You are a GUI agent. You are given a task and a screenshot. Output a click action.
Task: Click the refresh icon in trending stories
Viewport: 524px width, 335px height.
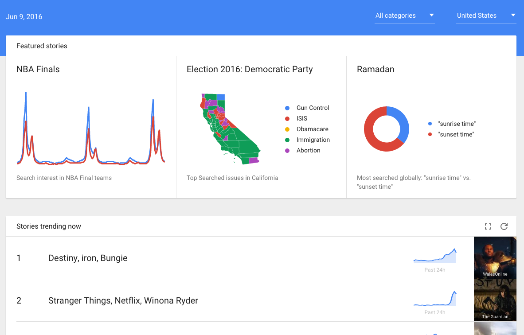(504, 226)
